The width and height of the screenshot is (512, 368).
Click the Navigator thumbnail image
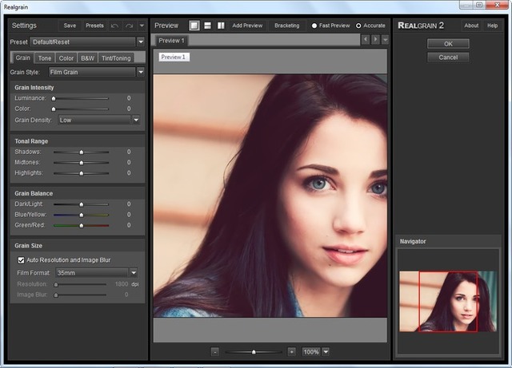click(448, 301)
